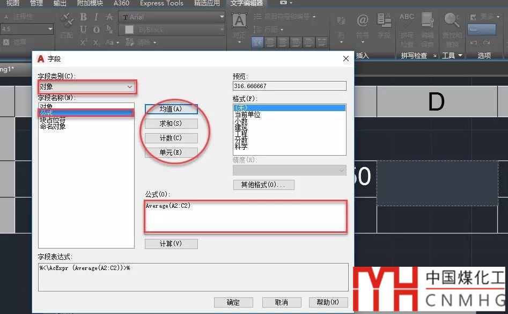Click the formula input box with Average(A2:C2)
Image resolution: width=508 pixels, height=314 pixels.
pos(245,216)
